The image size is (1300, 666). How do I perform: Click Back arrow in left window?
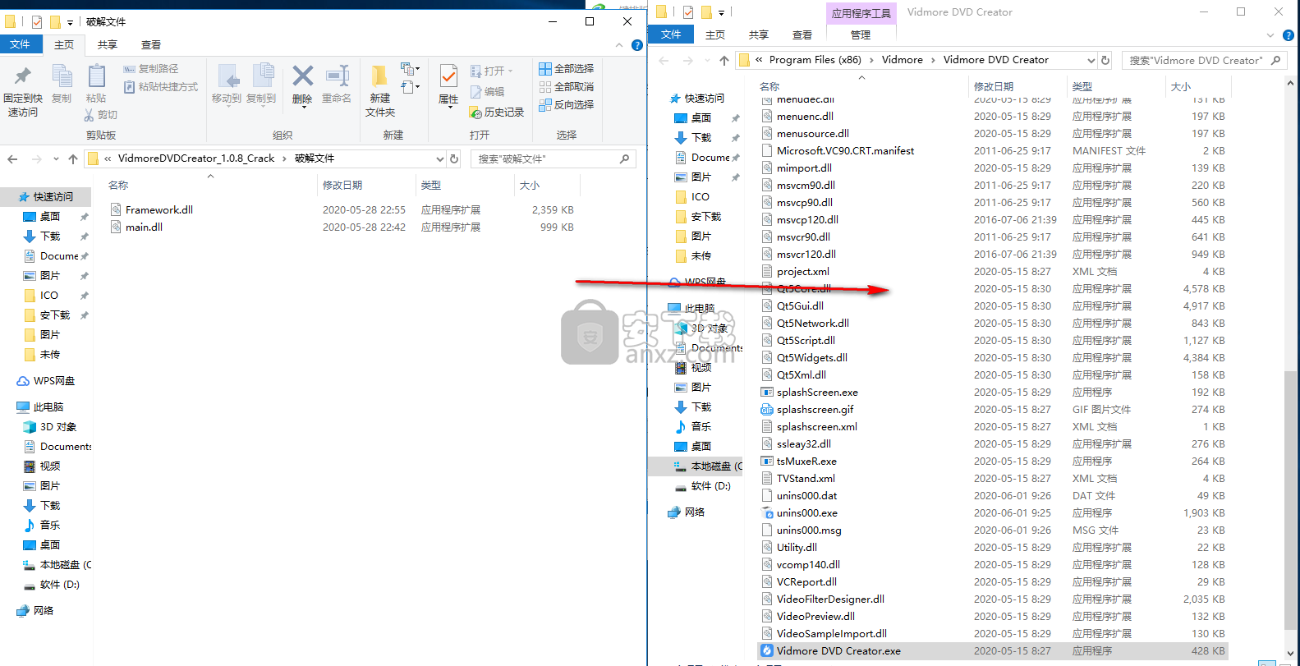[x=12, y=159]
